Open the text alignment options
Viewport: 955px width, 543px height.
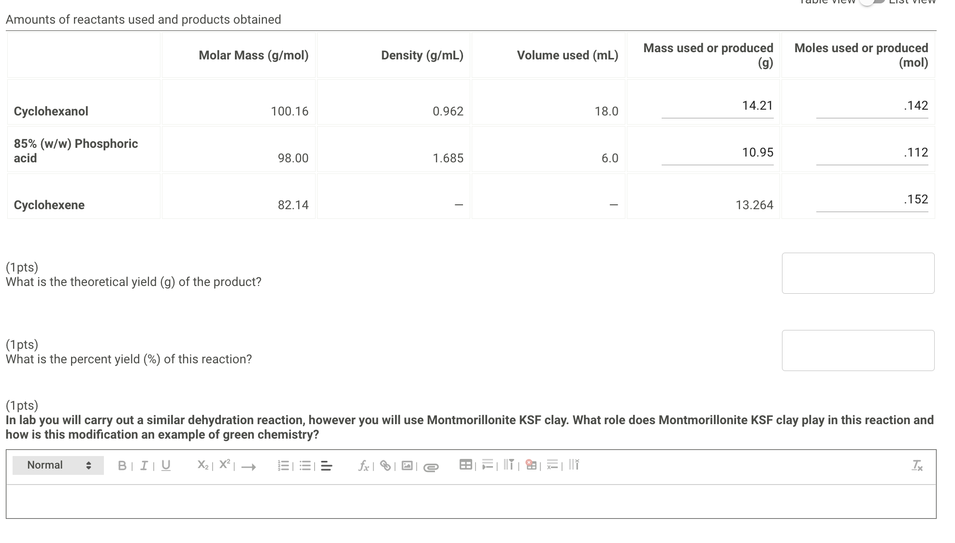pyautogui.click(x=327, y=466)
